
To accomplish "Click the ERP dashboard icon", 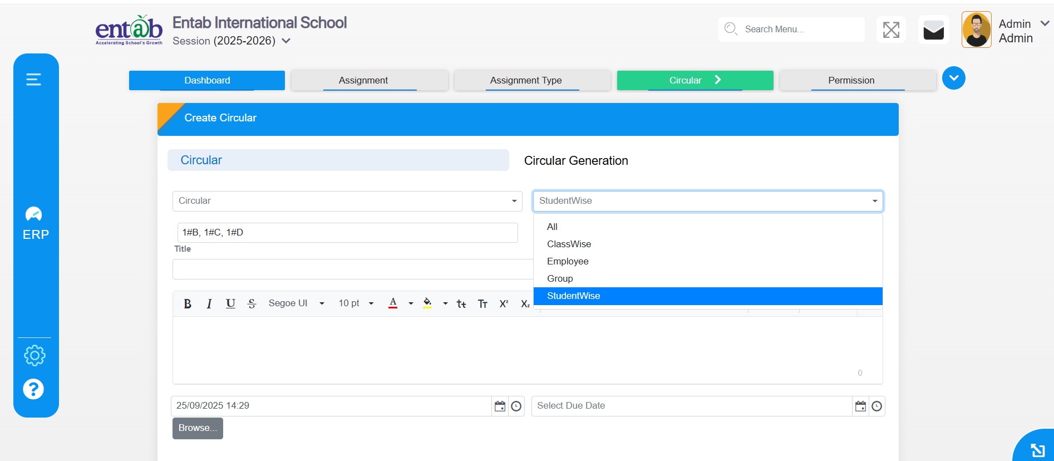I will (x=35, y=215).
